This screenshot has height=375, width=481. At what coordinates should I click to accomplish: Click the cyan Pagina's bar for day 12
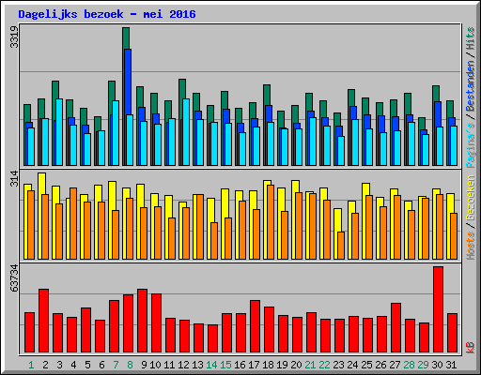(x=186, y=132)
